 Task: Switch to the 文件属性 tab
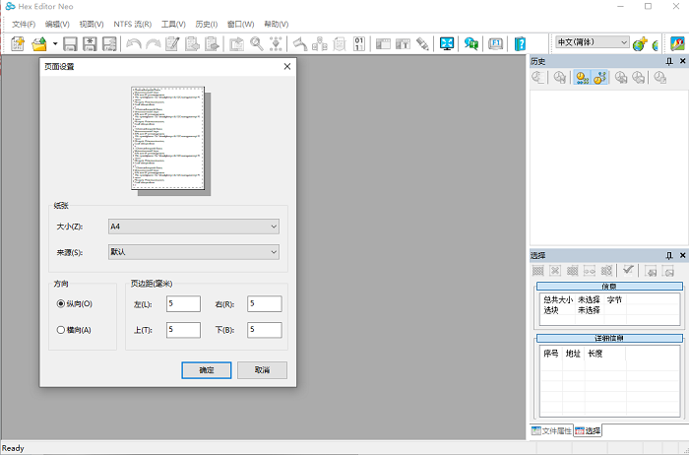coord(551,431)
